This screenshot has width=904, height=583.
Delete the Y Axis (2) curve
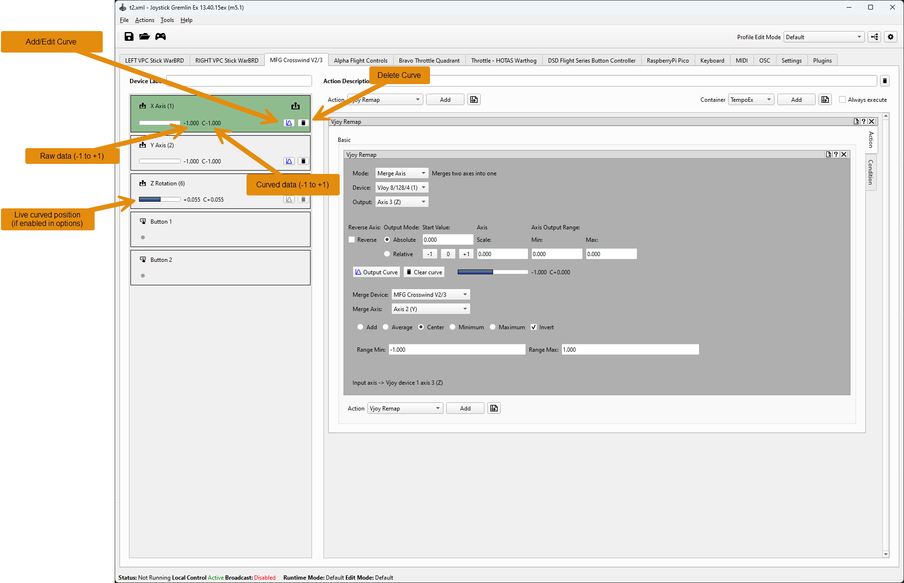[x=303, y=161]
